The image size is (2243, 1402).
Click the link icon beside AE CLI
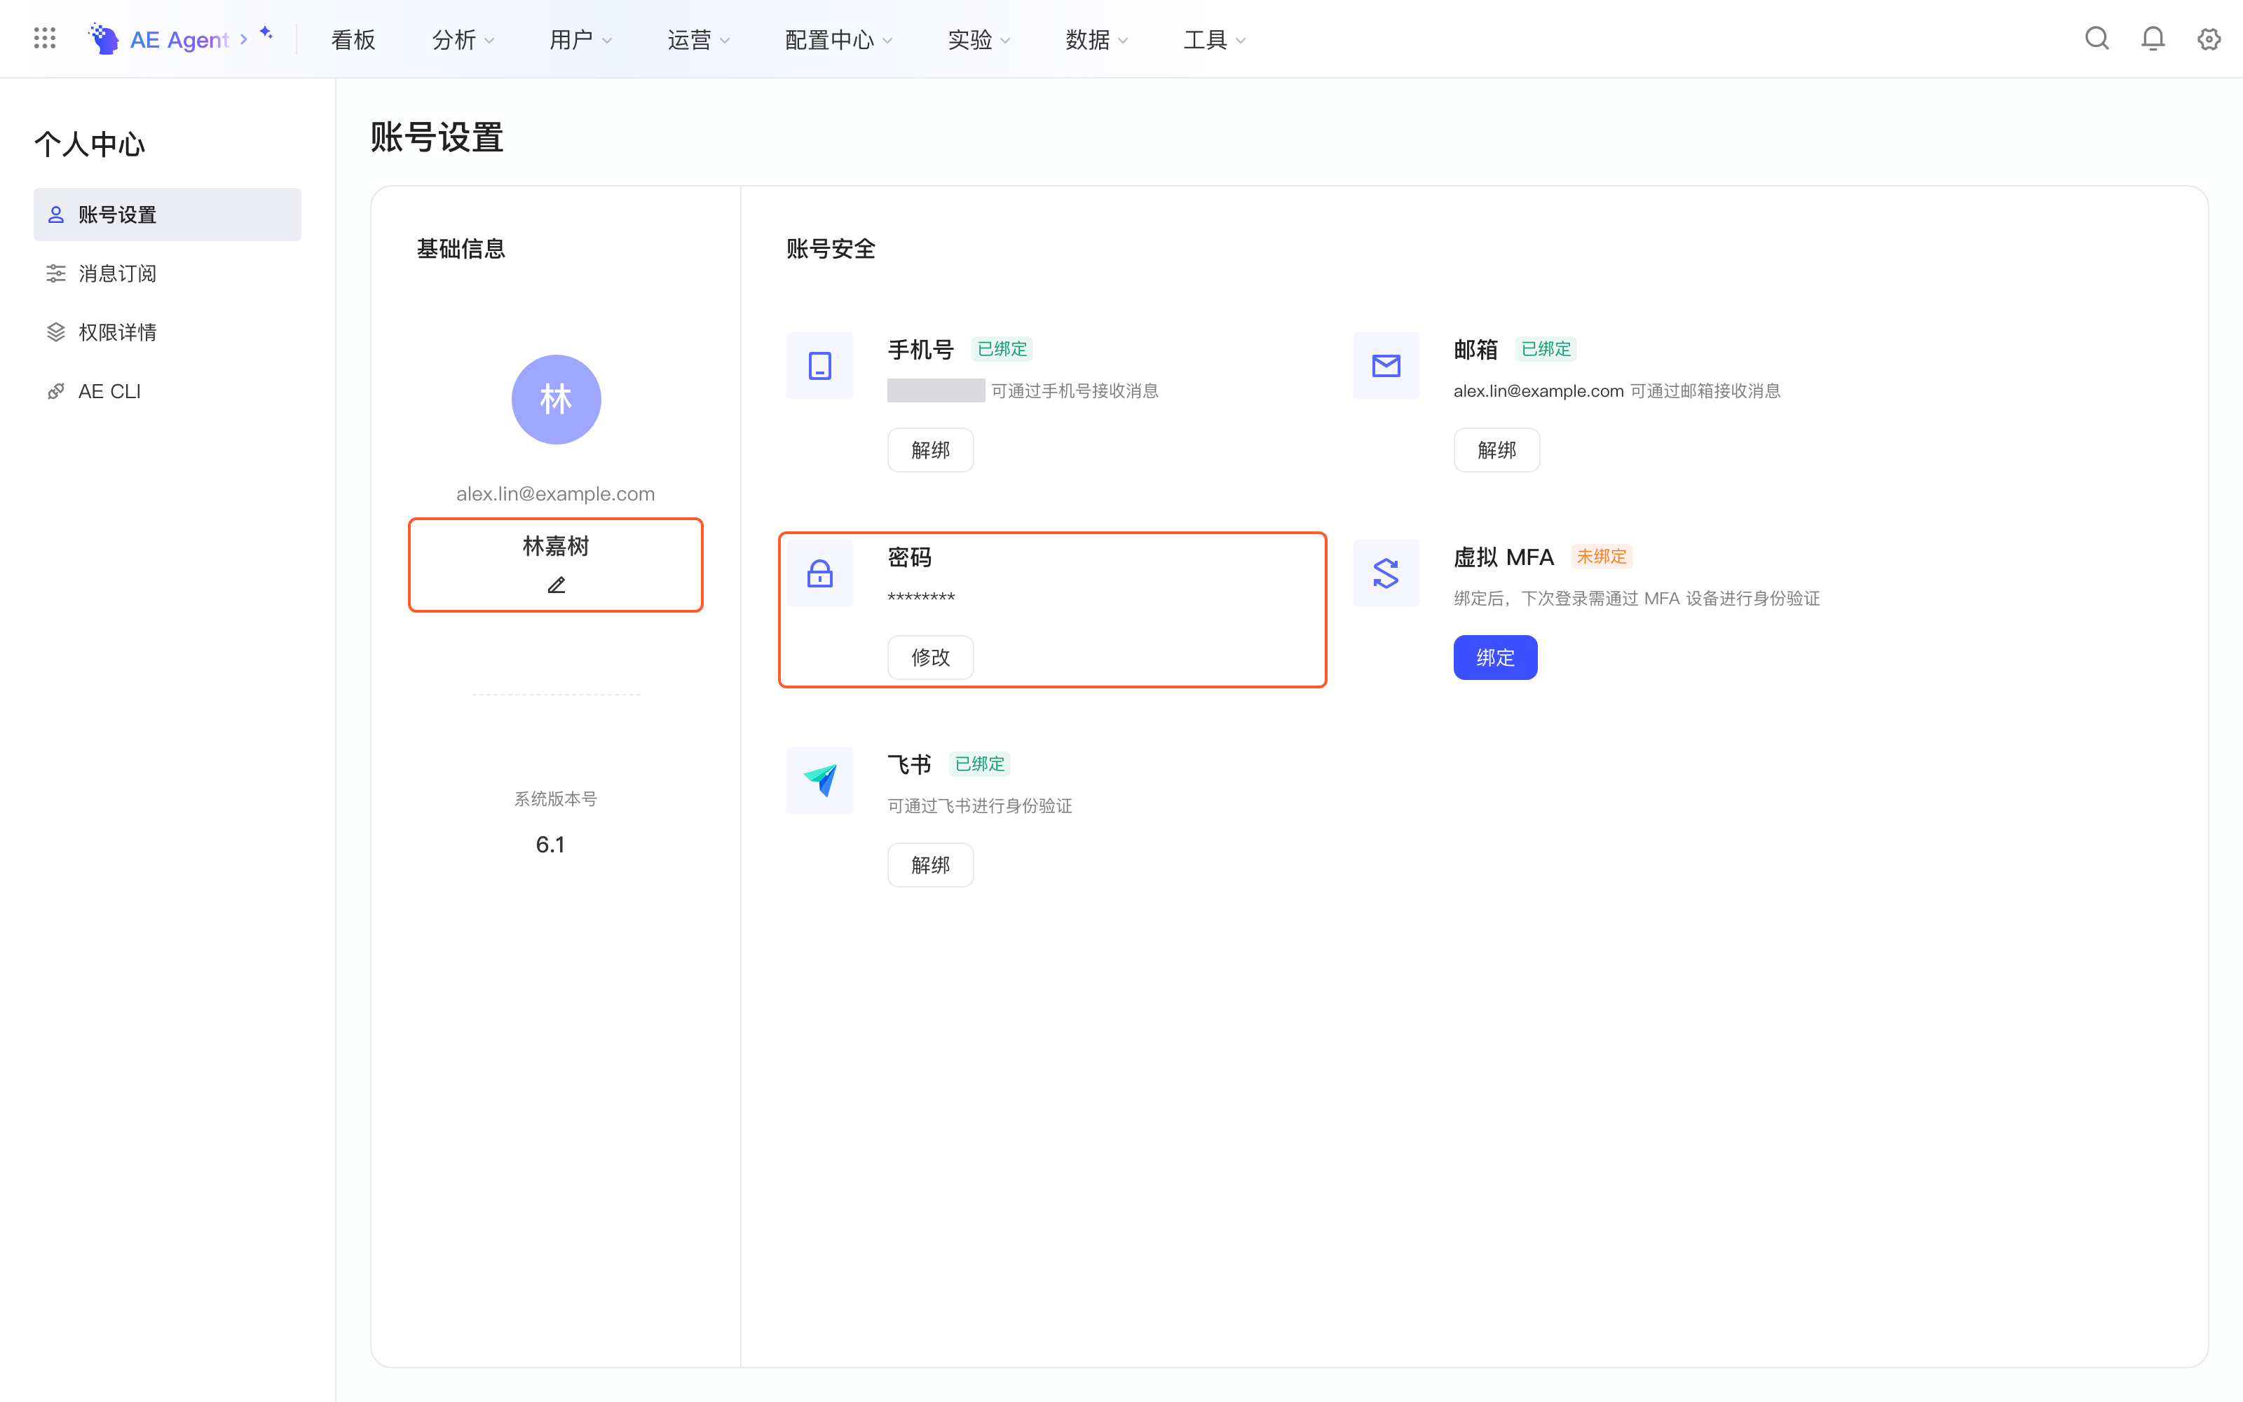point(55,391)
